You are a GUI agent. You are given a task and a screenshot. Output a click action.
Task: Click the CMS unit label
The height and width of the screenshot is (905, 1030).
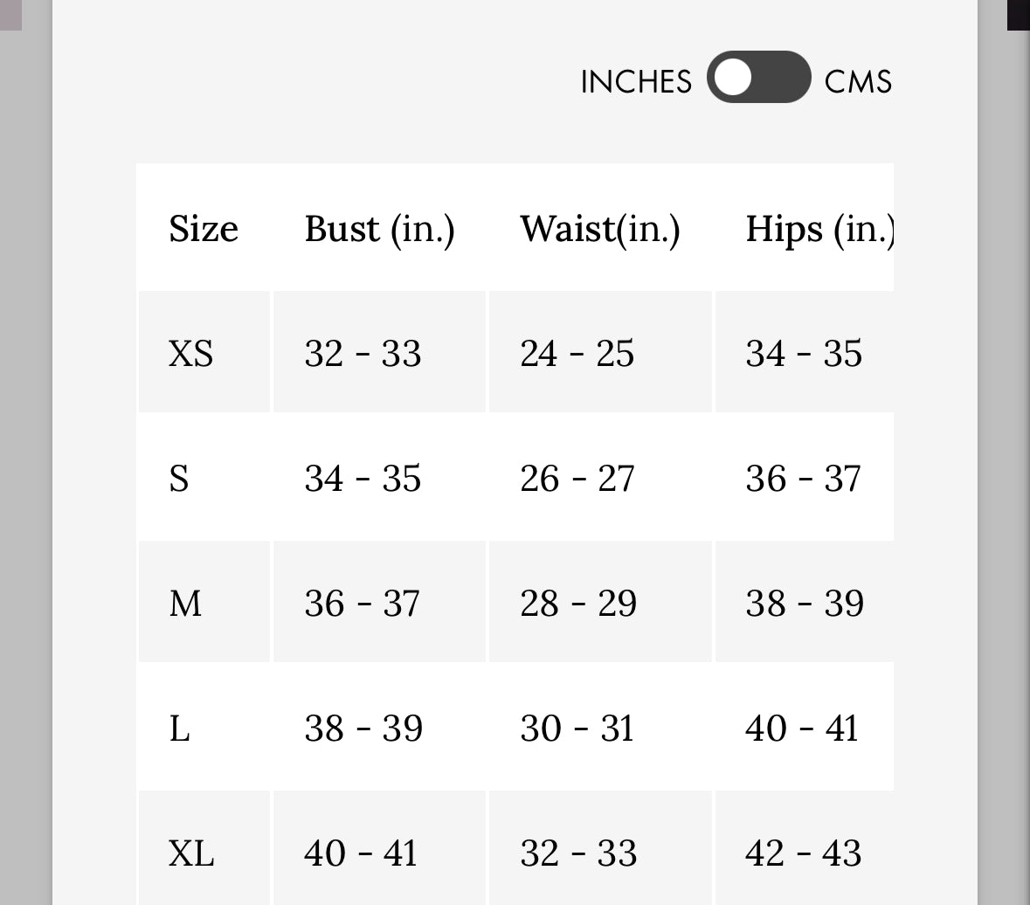click(x=858, y=82)
